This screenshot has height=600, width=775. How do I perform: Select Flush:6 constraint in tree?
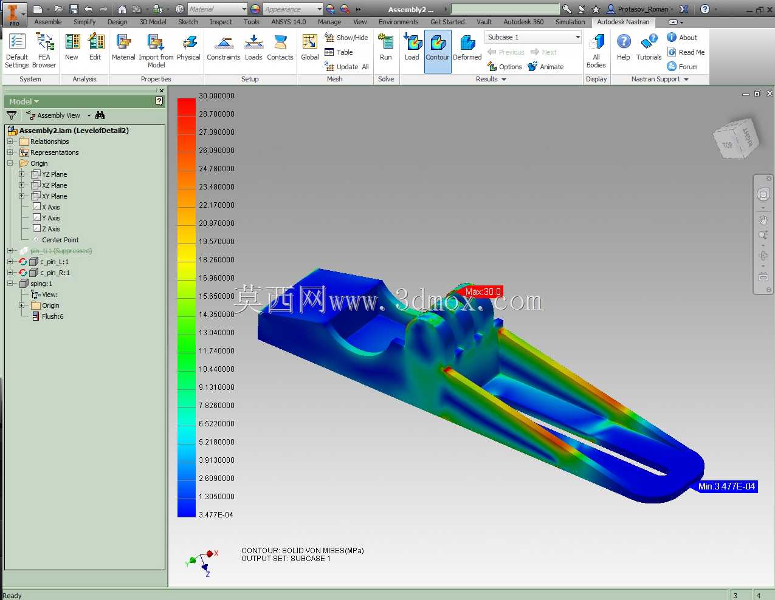(x=48, y=316)
